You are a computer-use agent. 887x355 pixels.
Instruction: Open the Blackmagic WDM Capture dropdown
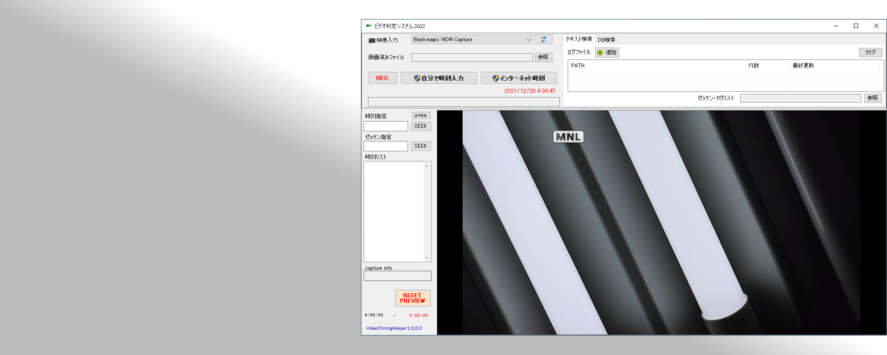(528, 39)
